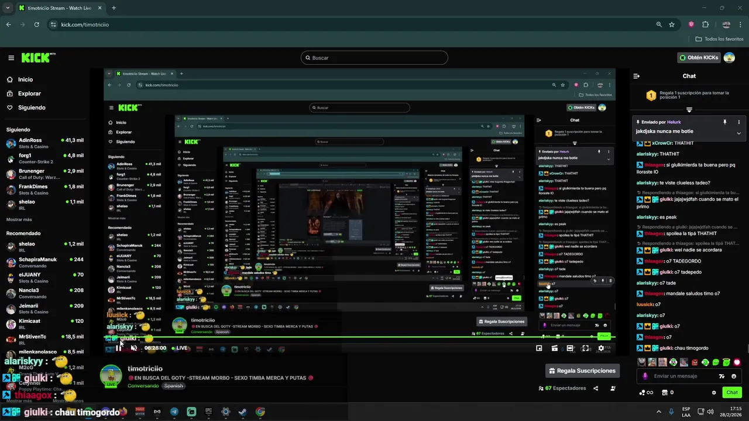Open Siguiendo in sidebar
The image size is (749, 421).
(32, 108)
